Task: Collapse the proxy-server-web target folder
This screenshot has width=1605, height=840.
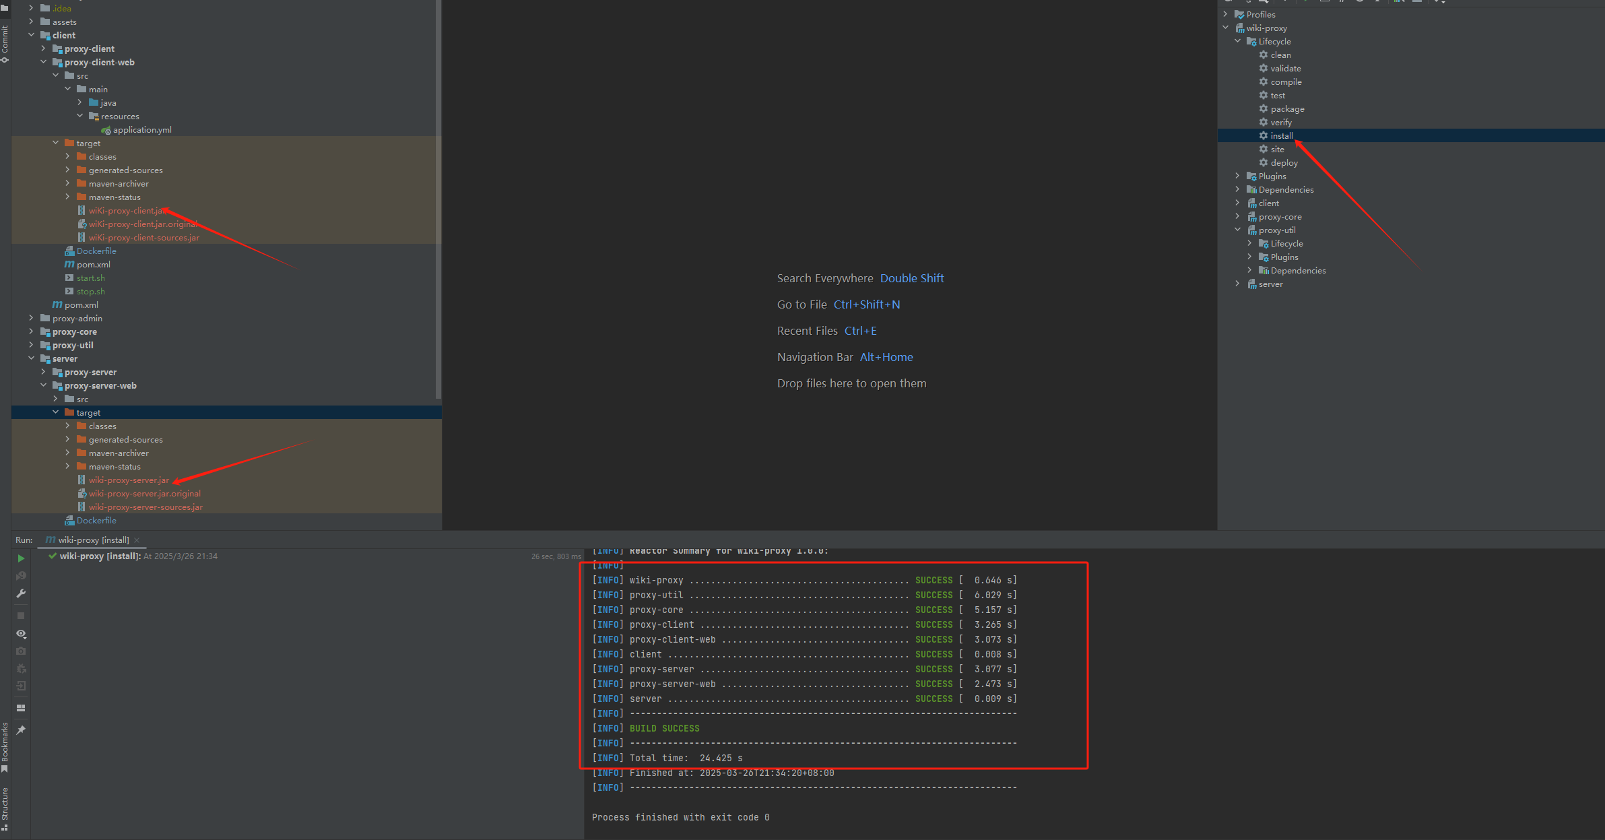Action: tap(56, 412)
